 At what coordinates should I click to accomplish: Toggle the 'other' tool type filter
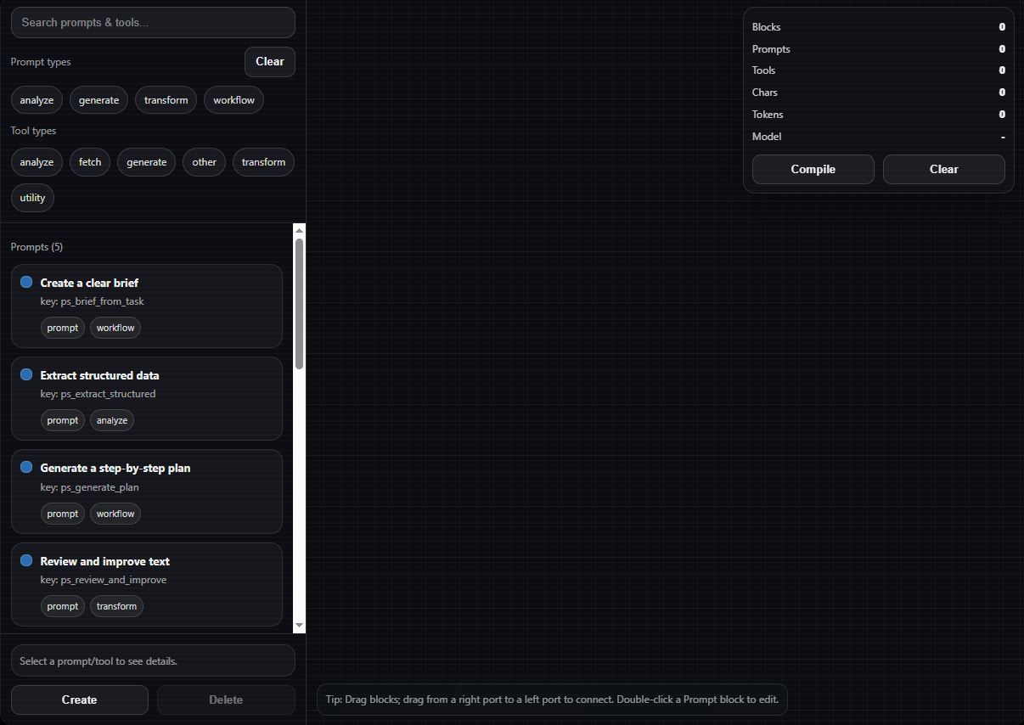204,161
